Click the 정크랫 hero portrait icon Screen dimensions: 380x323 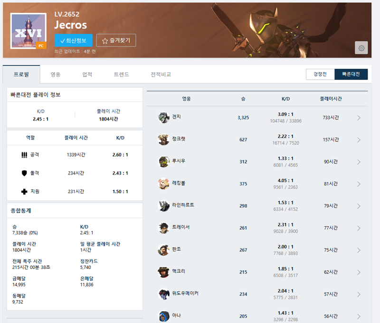pyautogui.click(x=163, y=139)
